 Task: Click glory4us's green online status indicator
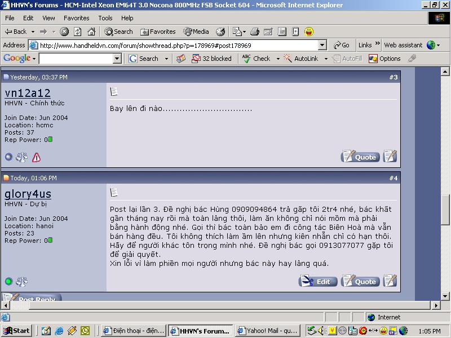[x=8, y=281]
